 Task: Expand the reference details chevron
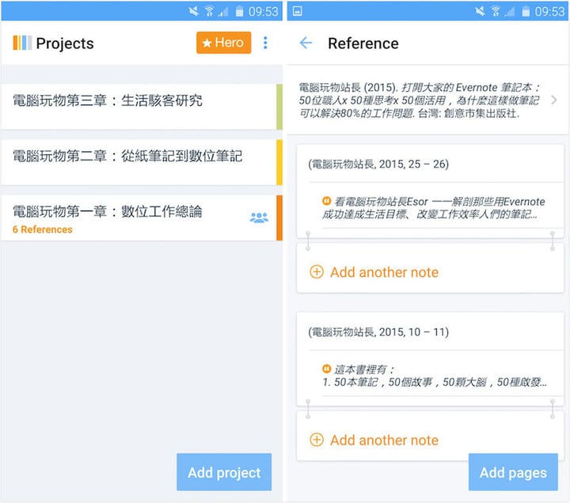(x=553, y=100)
